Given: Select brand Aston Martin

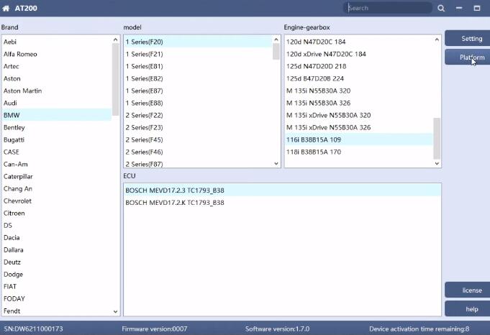Looking at the screenshot, I should (x=57, y=91).
